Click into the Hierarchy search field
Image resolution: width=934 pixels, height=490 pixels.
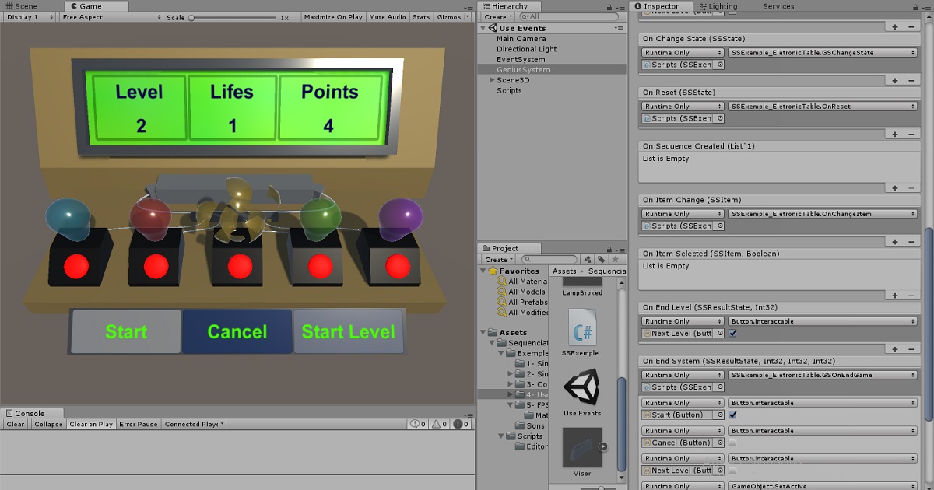(x=571, y=17)
